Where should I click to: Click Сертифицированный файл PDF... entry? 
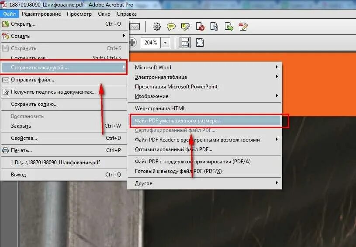205,130
